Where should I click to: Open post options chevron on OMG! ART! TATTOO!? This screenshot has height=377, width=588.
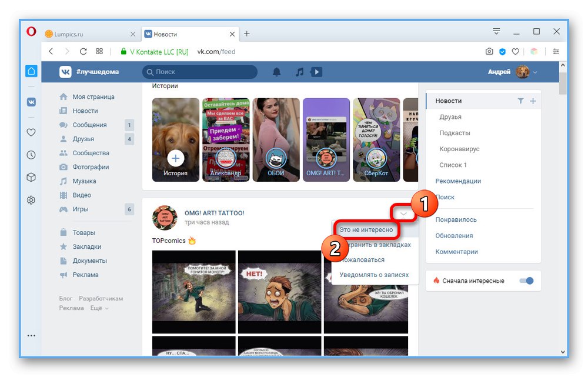[x=403, y=214]
